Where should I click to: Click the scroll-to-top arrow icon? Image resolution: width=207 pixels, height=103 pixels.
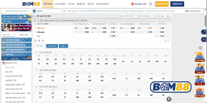tap(169, 99)
